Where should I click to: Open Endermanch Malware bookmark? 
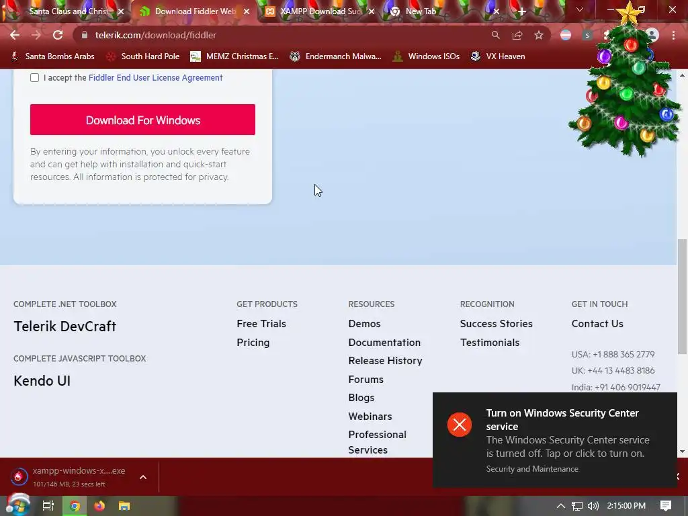[x=335, y=56]
